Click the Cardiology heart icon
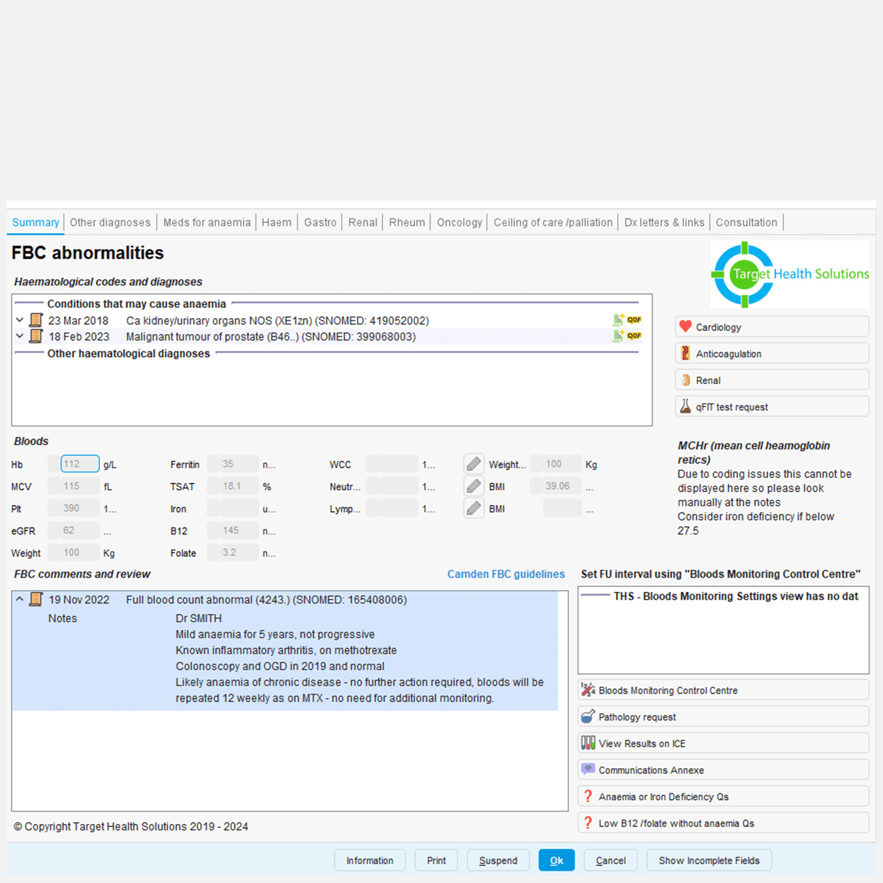 pyautogui.click(x=685, y=327)
